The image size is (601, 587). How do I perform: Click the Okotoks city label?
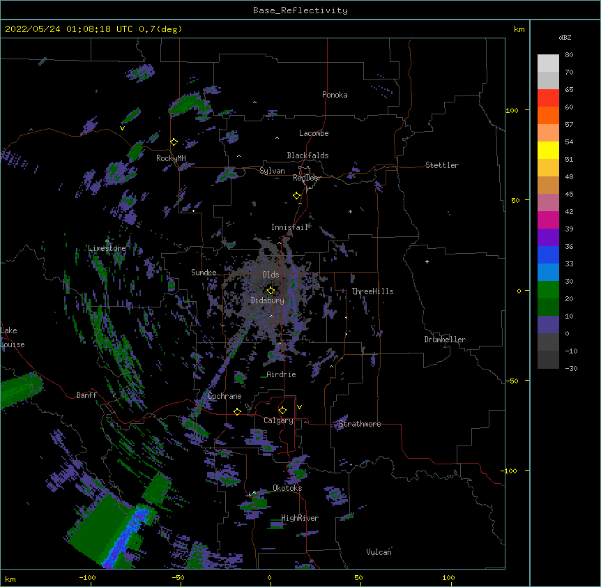pyautogui.click(x=287, y=488)
